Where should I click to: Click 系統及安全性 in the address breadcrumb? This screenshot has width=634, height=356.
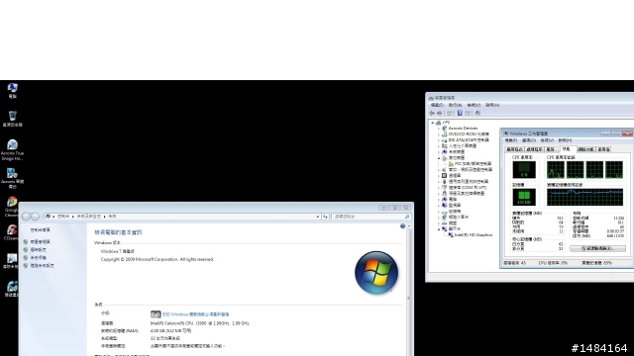[x=88, y=217]
